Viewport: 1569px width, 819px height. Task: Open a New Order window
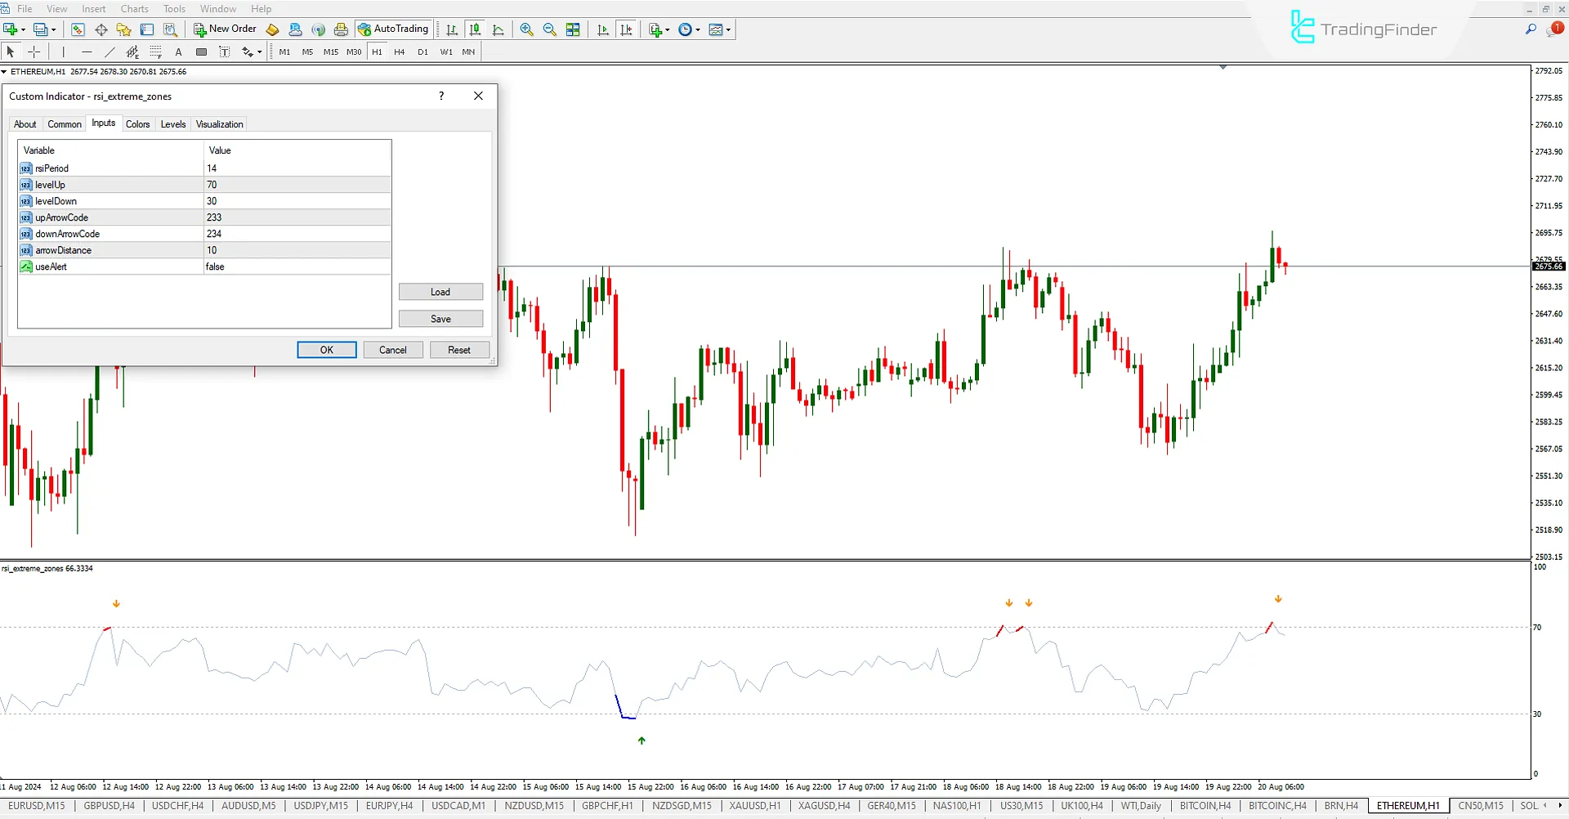pos(226,29)
